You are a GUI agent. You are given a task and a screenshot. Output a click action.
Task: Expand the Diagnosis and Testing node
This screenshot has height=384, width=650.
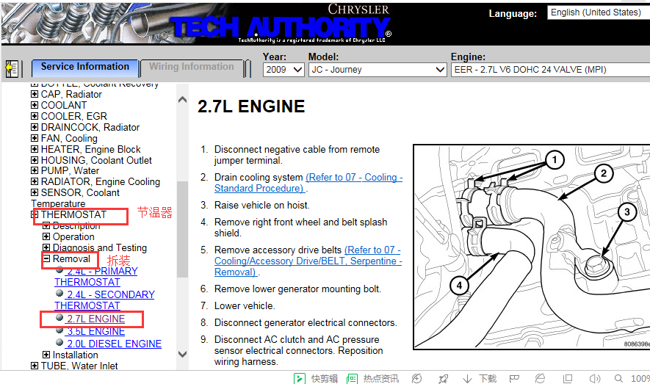pos(46,247)
